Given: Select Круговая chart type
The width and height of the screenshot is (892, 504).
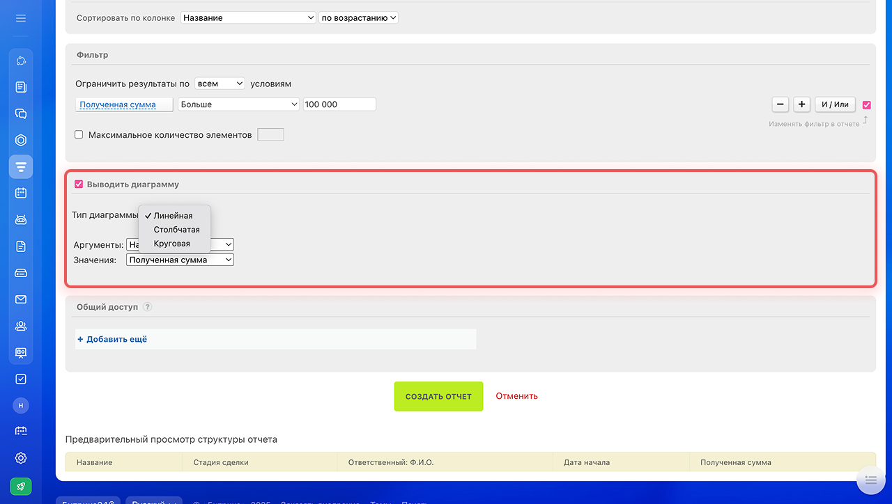Looking at the screenshot, I should [x=174, y=244].
